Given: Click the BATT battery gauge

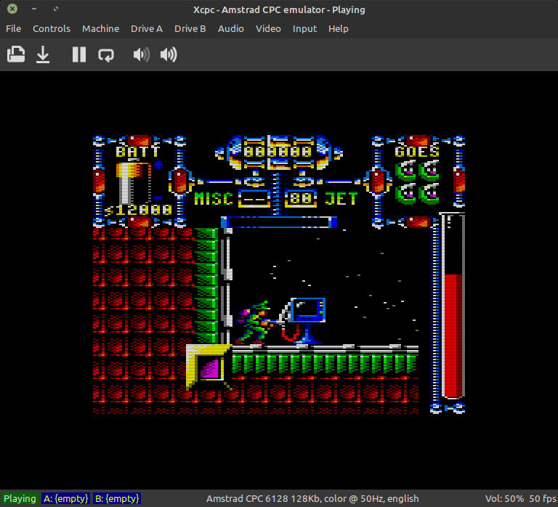Looking at the screenshot, I should (x=135, y=182).
